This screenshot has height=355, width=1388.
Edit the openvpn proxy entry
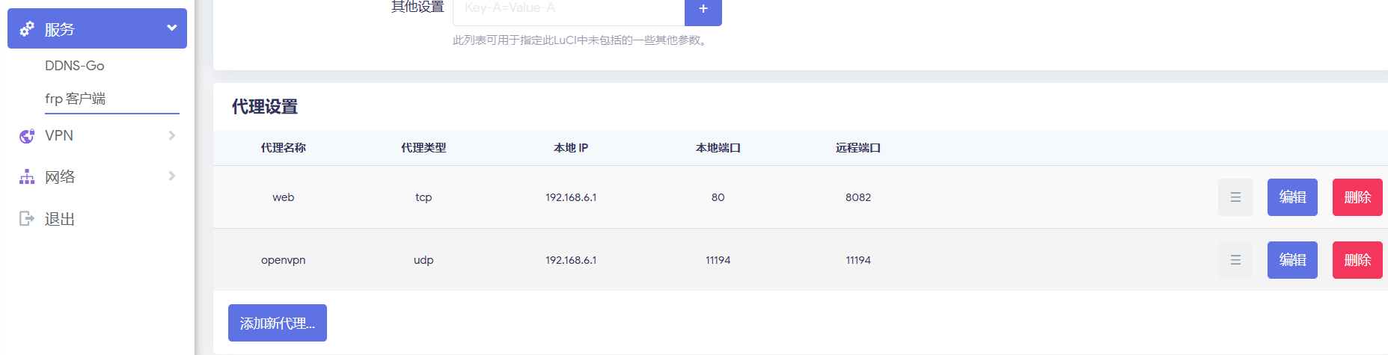[x=1291, y=260]
